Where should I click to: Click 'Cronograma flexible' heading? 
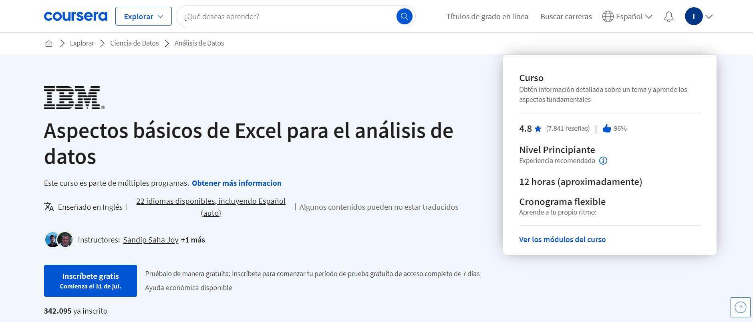point(562,202)
